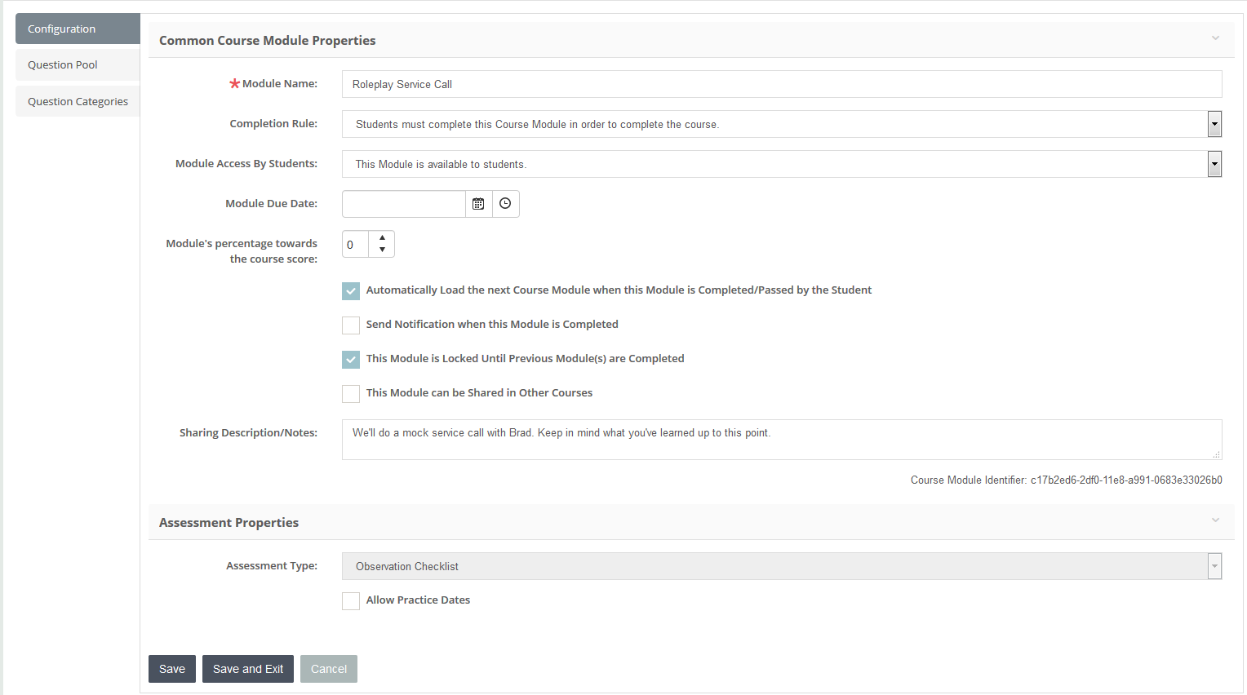Click the Cancel button

328,668
